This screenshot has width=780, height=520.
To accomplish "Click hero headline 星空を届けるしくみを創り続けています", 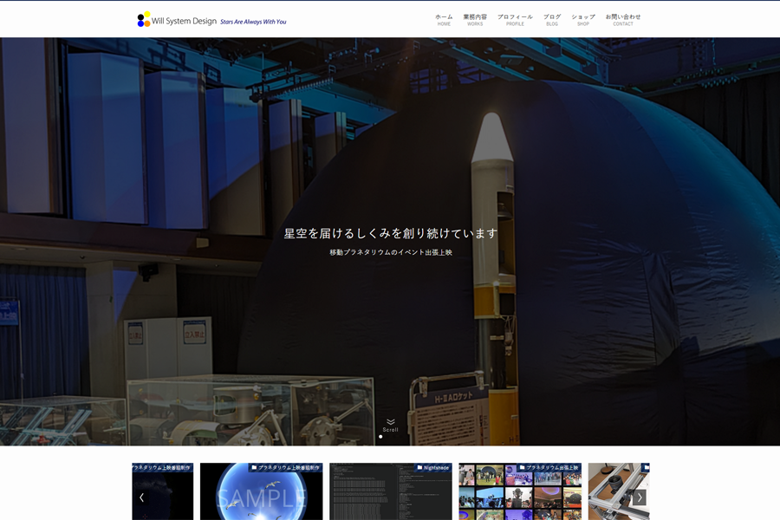I will pyautogui.click(x=391, y=233).
